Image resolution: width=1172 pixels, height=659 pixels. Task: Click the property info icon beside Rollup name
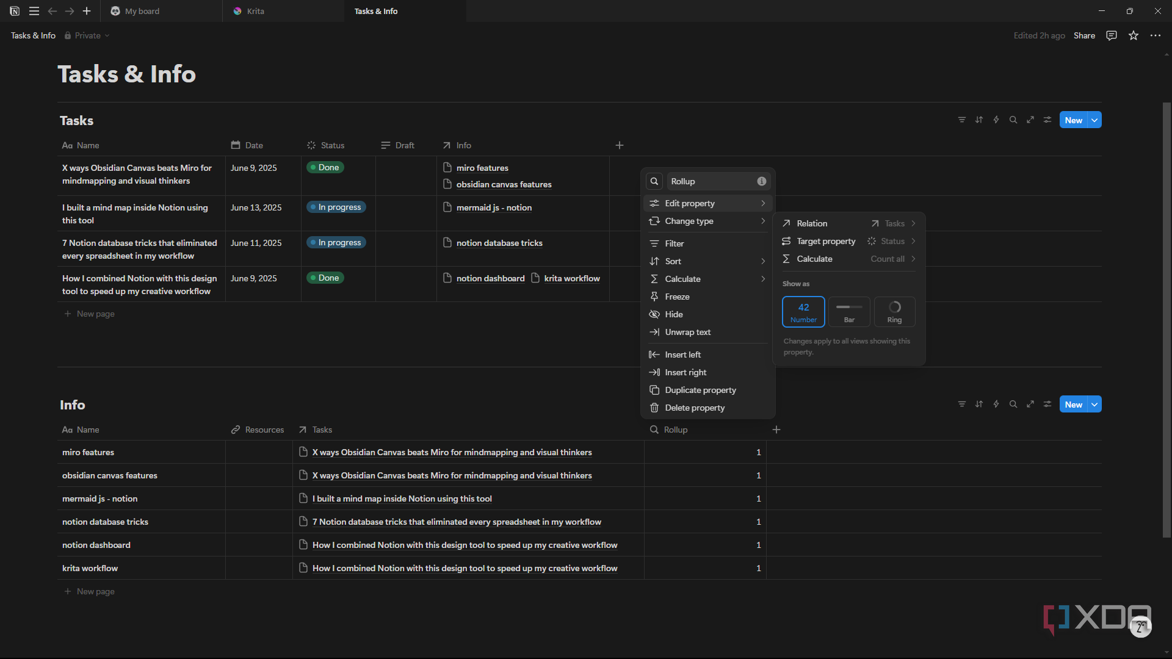[762, 181]
